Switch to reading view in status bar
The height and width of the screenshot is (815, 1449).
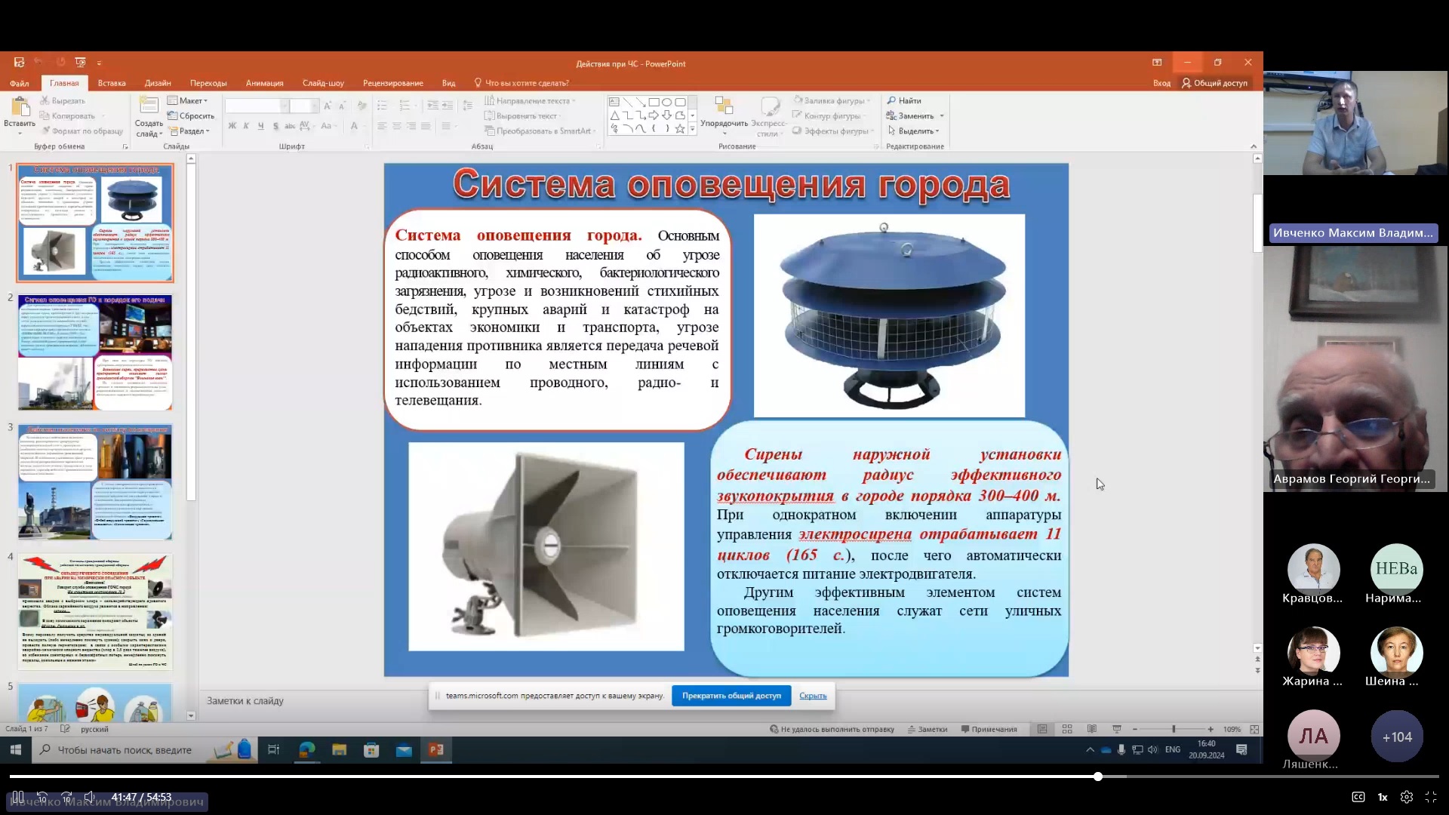point(1092,729)
